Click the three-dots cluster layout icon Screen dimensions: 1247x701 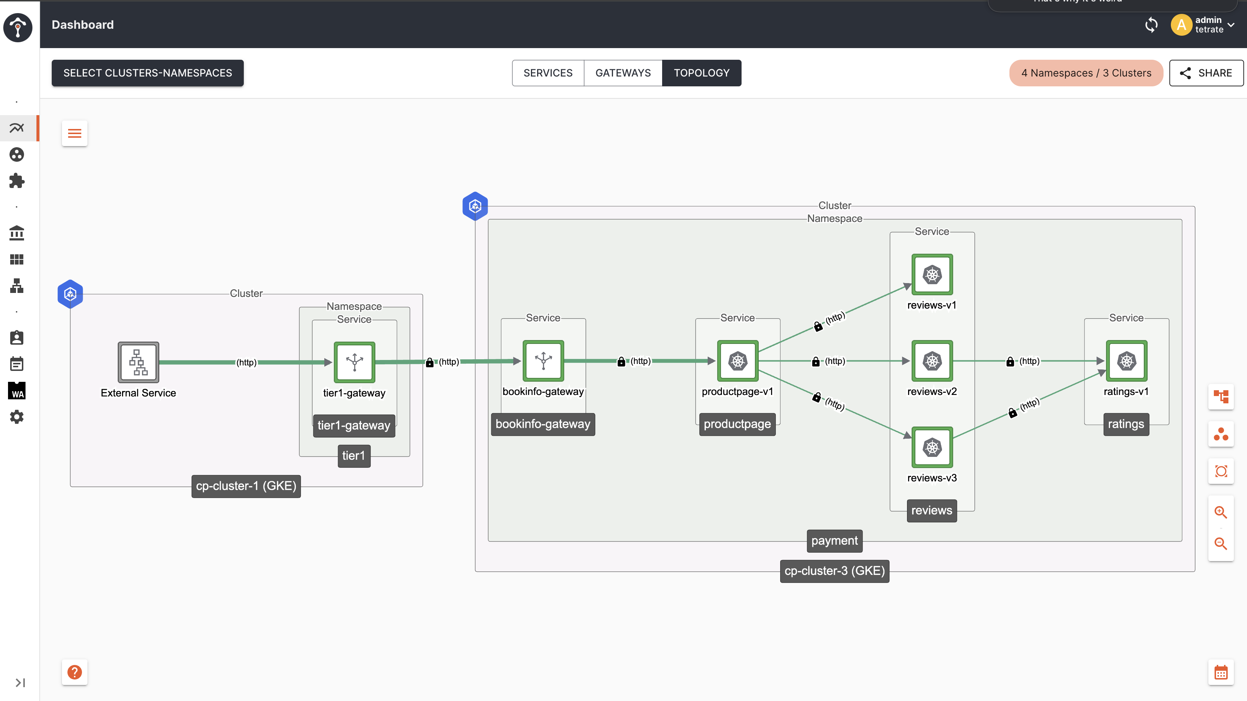click(1221, 434)
